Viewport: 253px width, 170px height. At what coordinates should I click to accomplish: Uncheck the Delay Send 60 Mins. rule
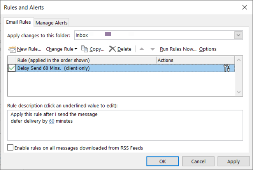(x=12, y=68)
